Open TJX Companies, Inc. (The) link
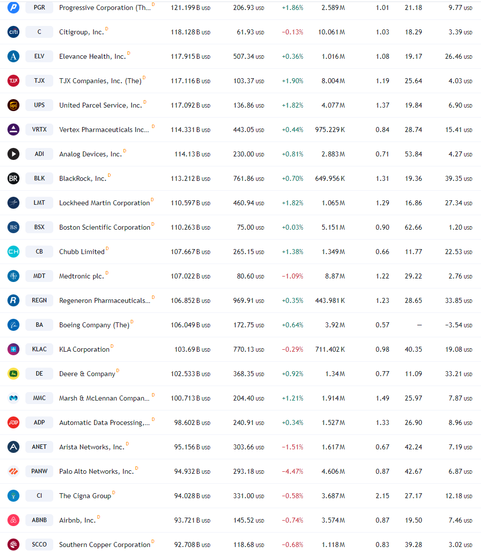The height and width of the screenshot is (552, 481). click(x=100, y=81)
